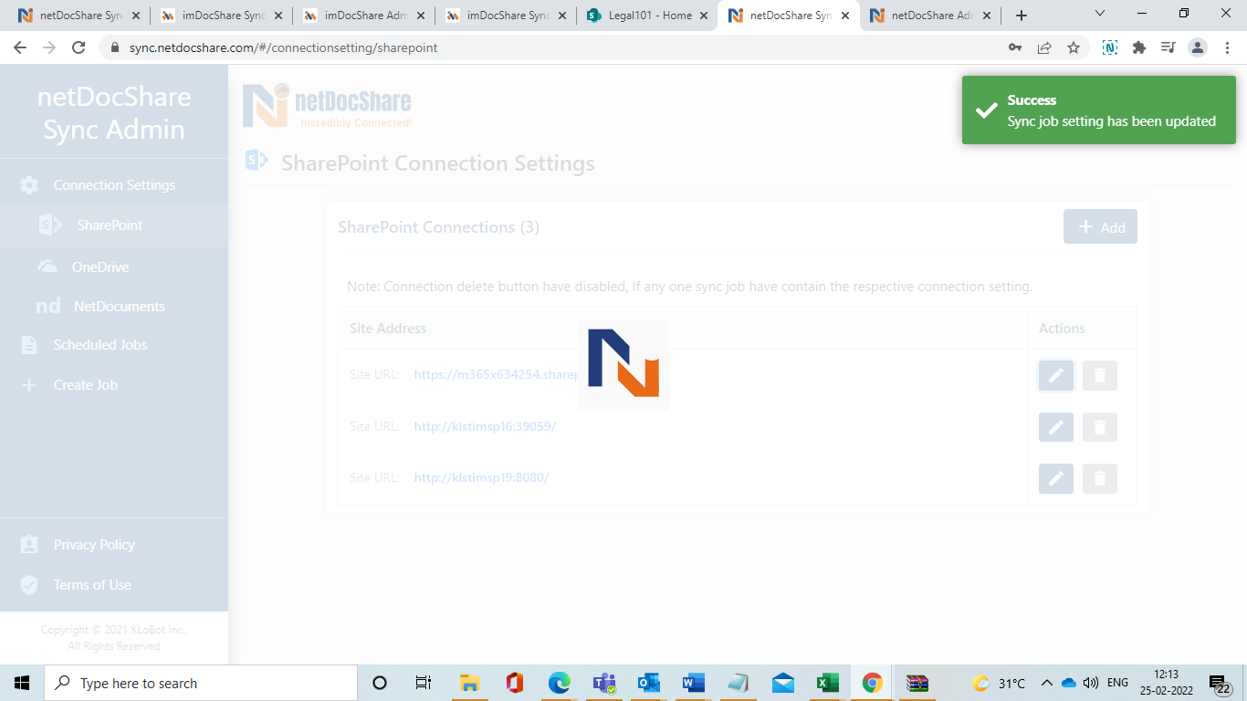Viewport: 1247px width, 701px height.
Task: Open a new browser tab
Action: [x=1022, y=16]
